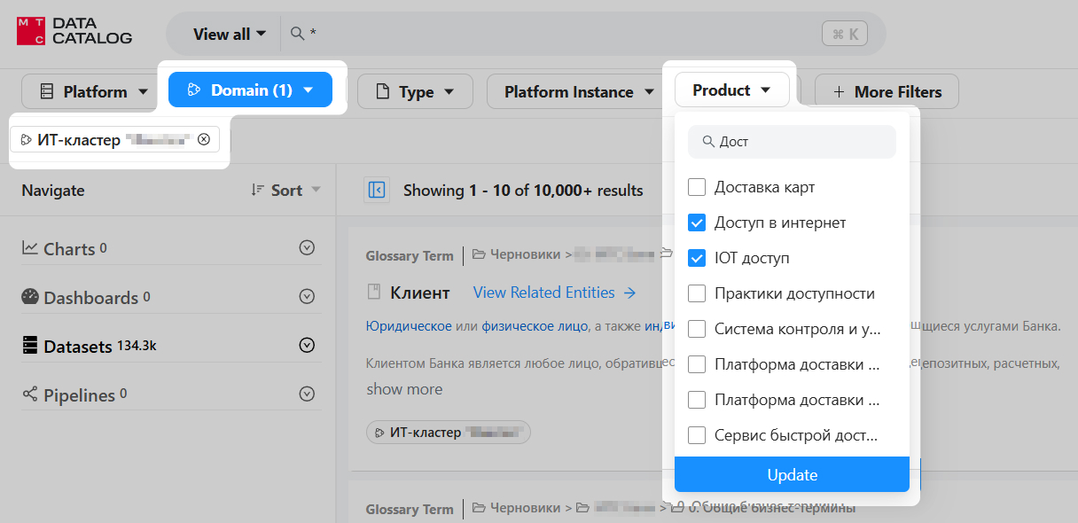
Task: Click the Datasets stack icon
Action: tap(30, 346)
